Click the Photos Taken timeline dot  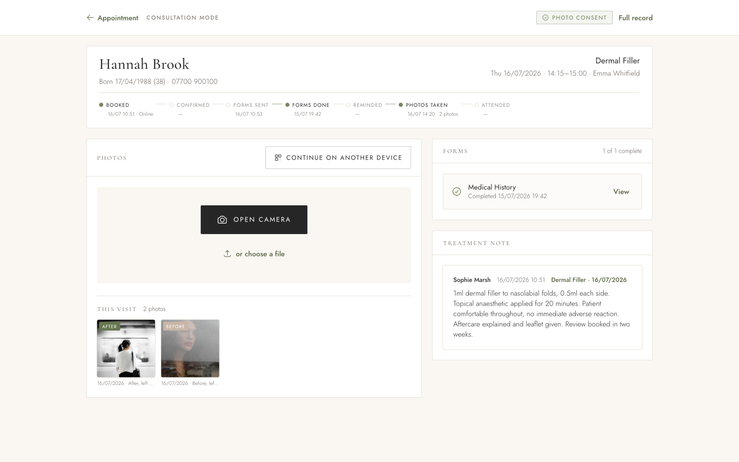point(401,105)
